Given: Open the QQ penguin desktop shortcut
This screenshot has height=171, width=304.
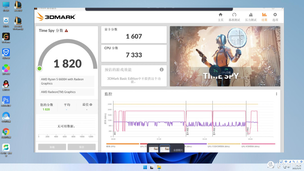Looking at the screenshot, I should tap(6, 86).
